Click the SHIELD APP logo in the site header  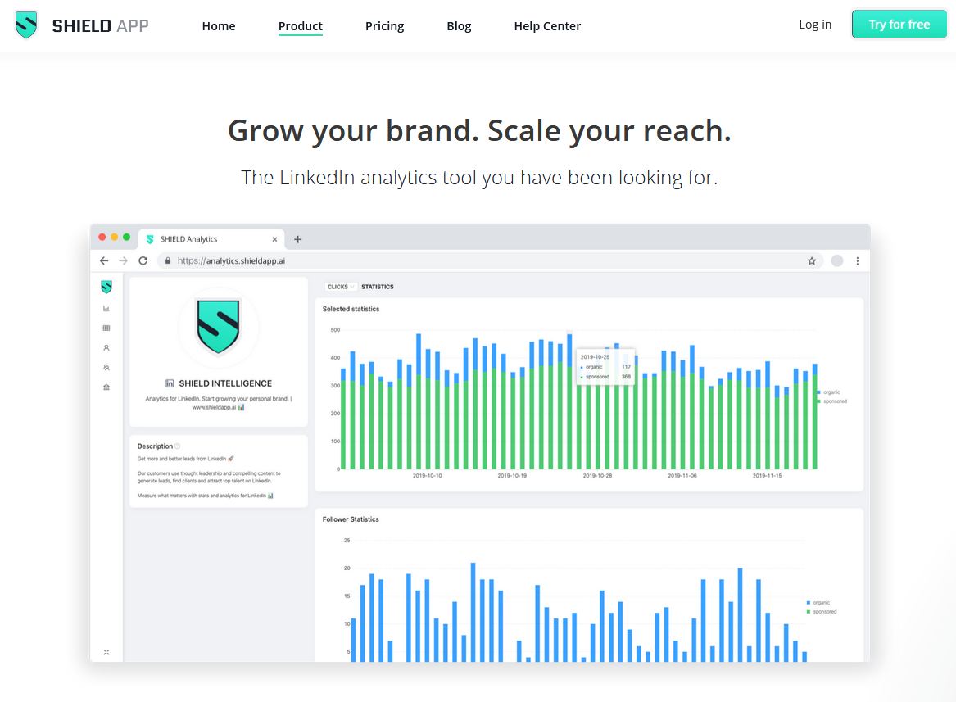[x=82, y=25]
